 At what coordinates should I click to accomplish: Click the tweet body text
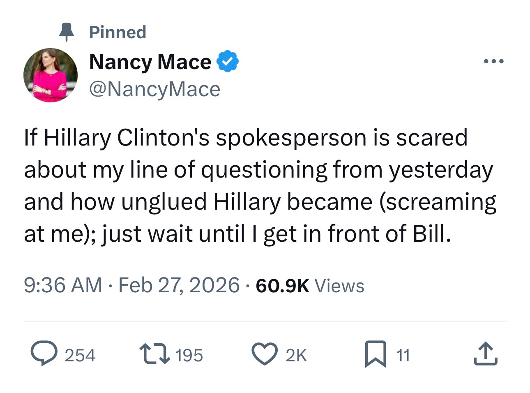259,185
